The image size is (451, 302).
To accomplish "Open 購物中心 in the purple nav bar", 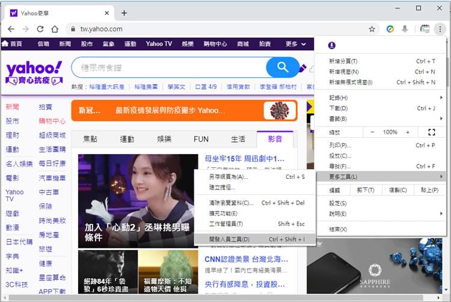I will (x=215, y=44).
